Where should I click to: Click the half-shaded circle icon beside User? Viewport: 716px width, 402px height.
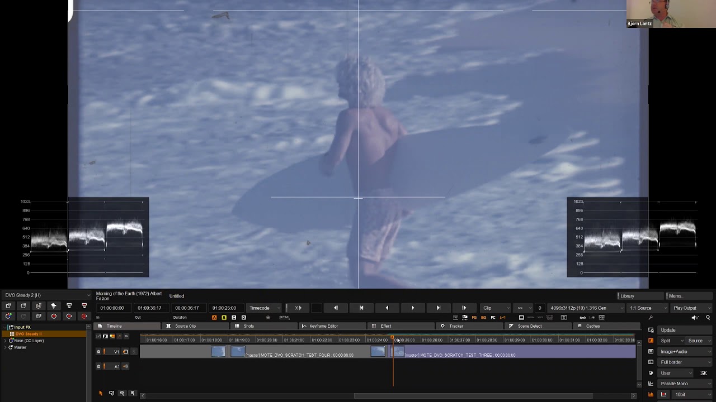coord(651,373)
